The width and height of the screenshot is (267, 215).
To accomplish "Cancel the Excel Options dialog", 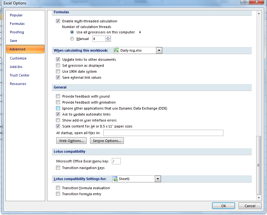I will 250,206.
